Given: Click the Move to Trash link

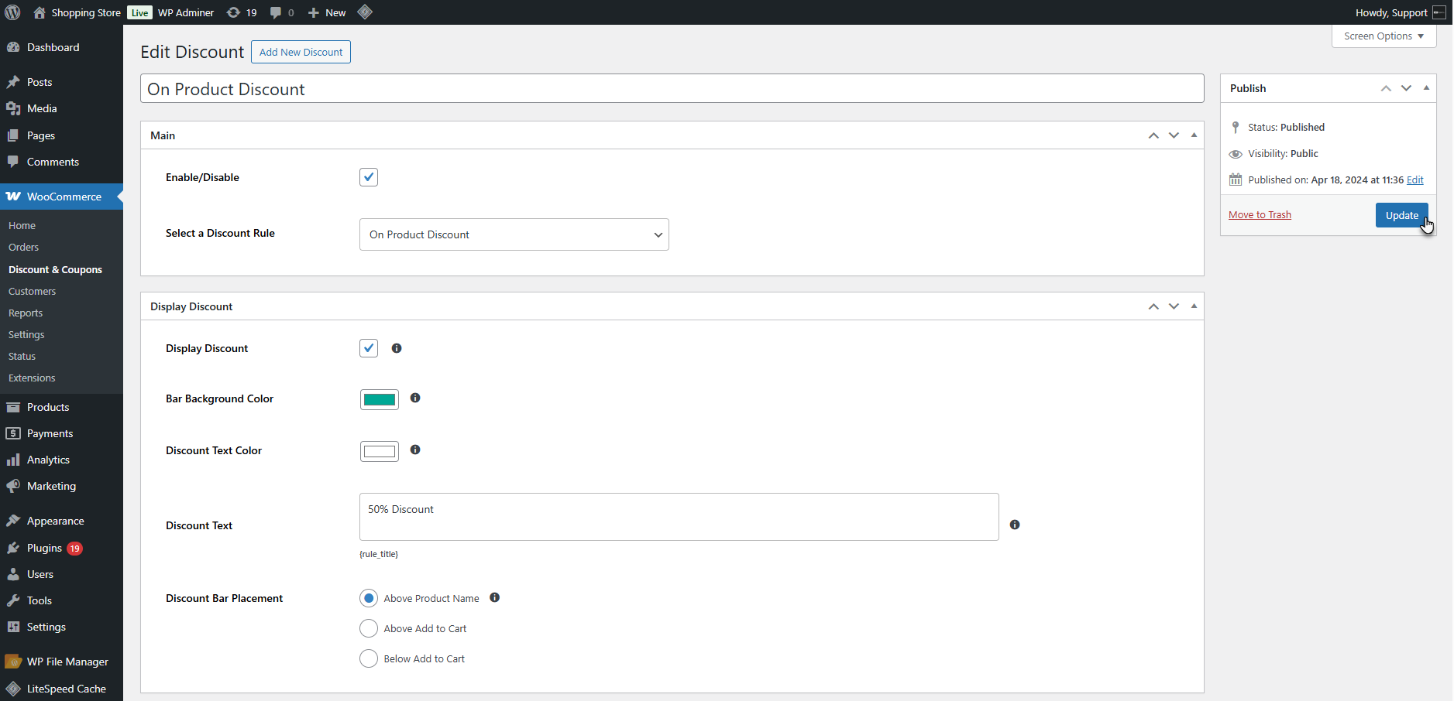Looking at the screenshot, I should 1260,215.
